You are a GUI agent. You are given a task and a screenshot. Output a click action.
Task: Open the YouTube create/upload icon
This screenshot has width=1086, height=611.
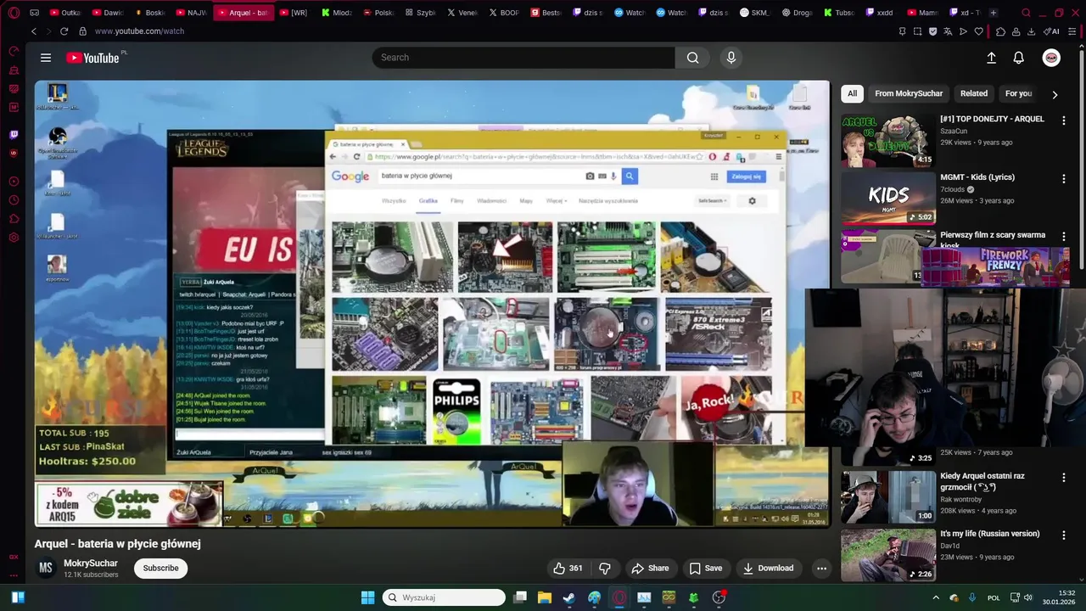[x=991, y=58]
